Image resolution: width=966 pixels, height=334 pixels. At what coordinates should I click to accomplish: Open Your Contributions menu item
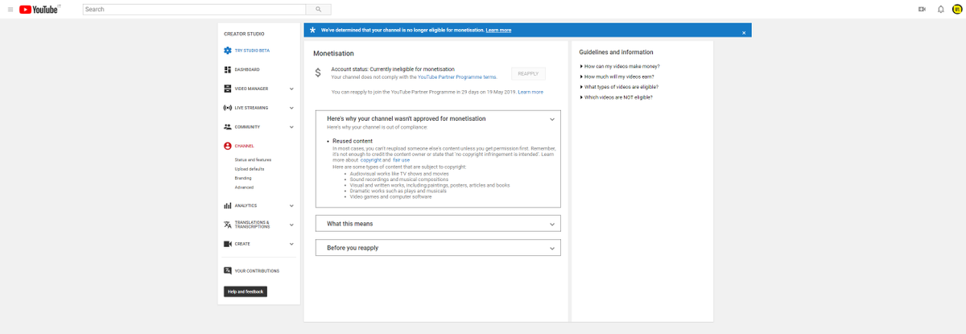pyautogui.click(x=257, y=271)
